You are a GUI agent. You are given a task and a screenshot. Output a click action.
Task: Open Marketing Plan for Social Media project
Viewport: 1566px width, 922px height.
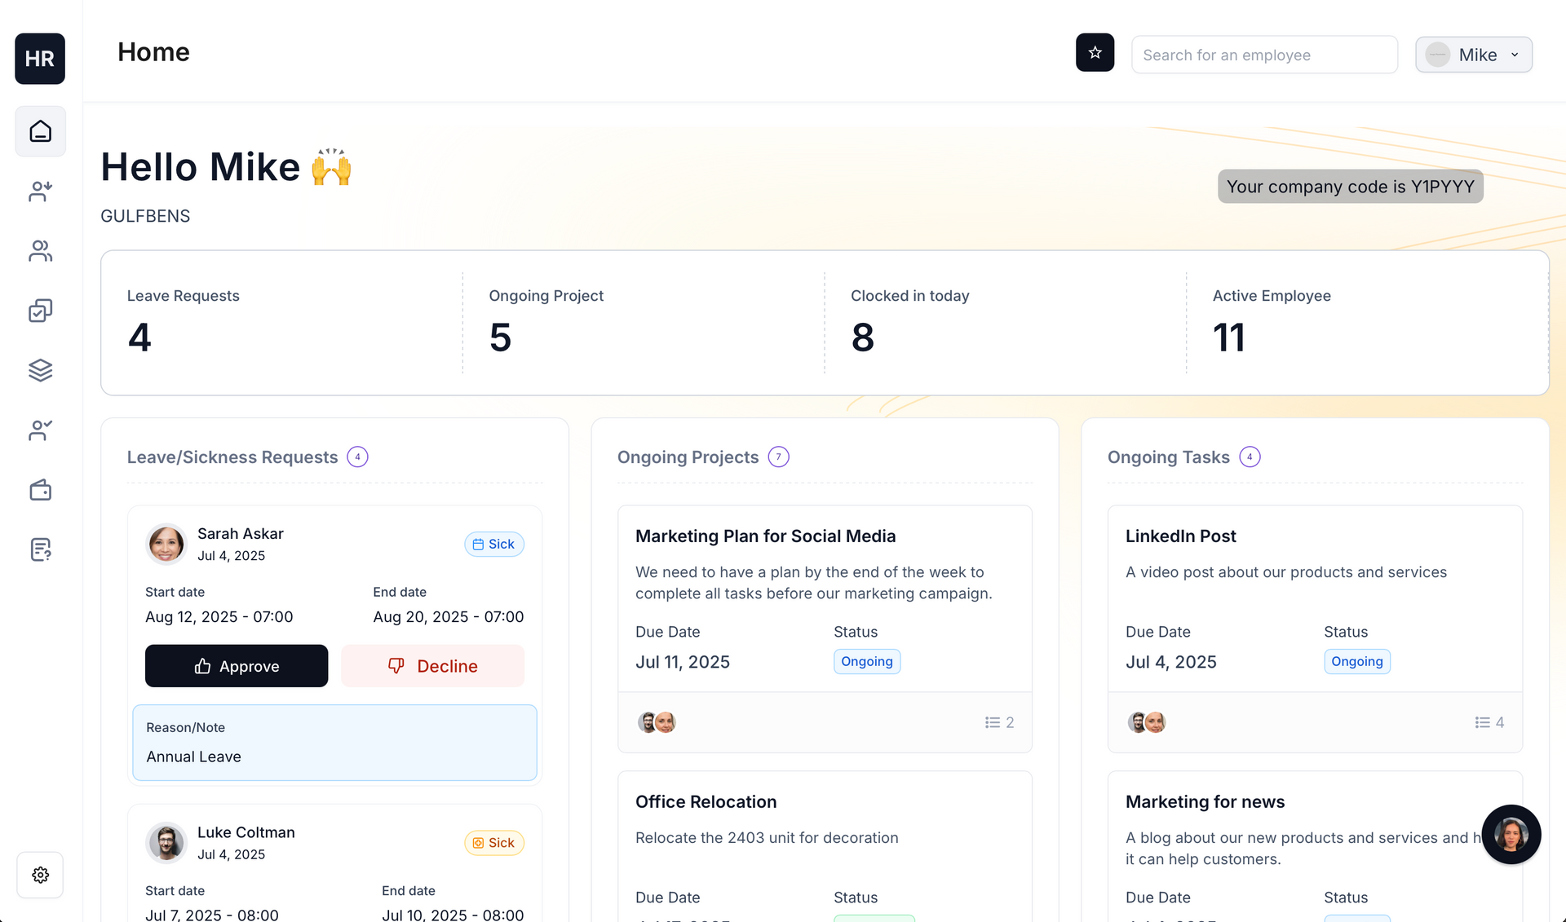pyautogui.click(x=765, y=536)
